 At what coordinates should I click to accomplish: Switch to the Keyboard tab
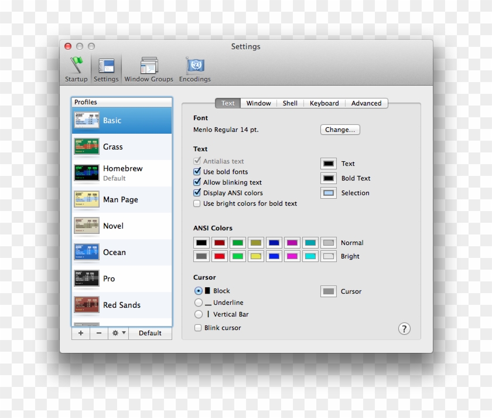[324, 103]
